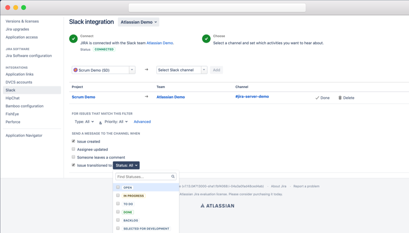
Task: Focus the Find Statuses search field
Action: 146,177
